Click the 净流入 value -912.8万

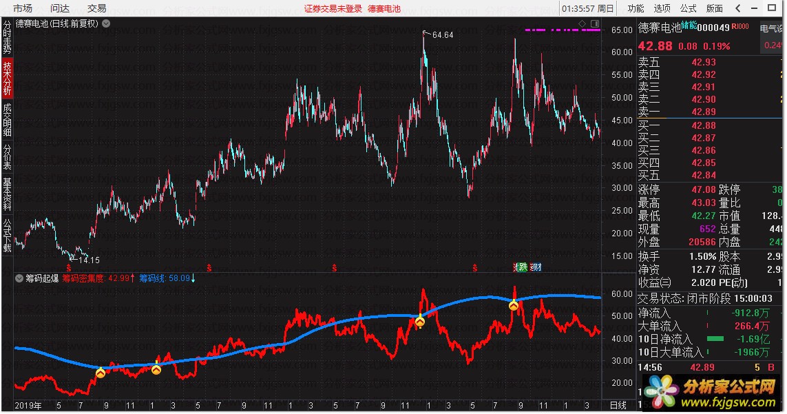pos(751,313)
